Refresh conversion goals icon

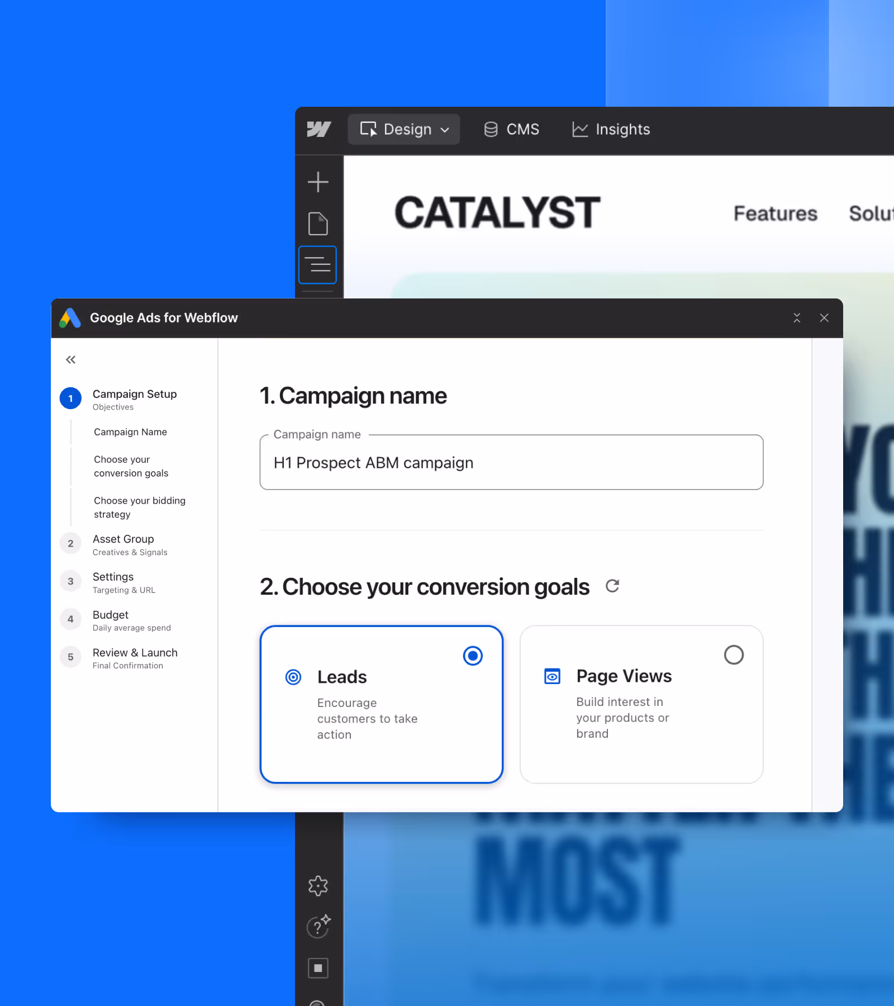pos(612,586)
